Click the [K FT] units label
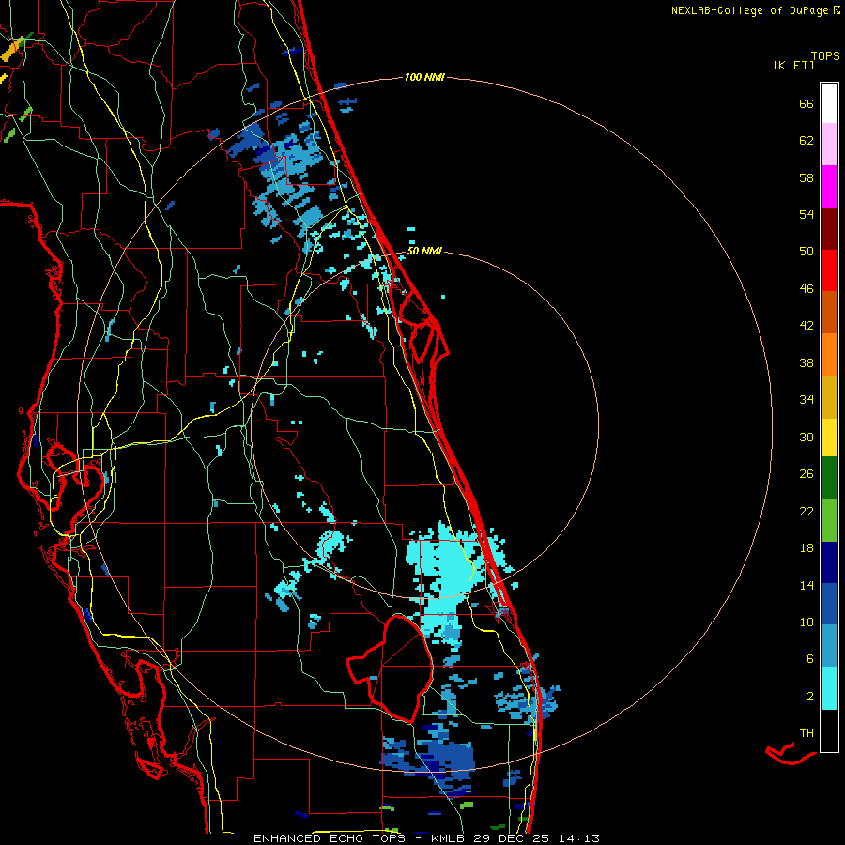This screenshot has height=845, width=845. 793,65
